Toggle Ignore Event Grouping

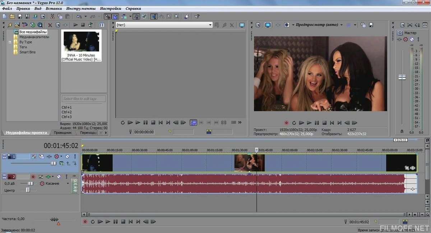[144, 16]
